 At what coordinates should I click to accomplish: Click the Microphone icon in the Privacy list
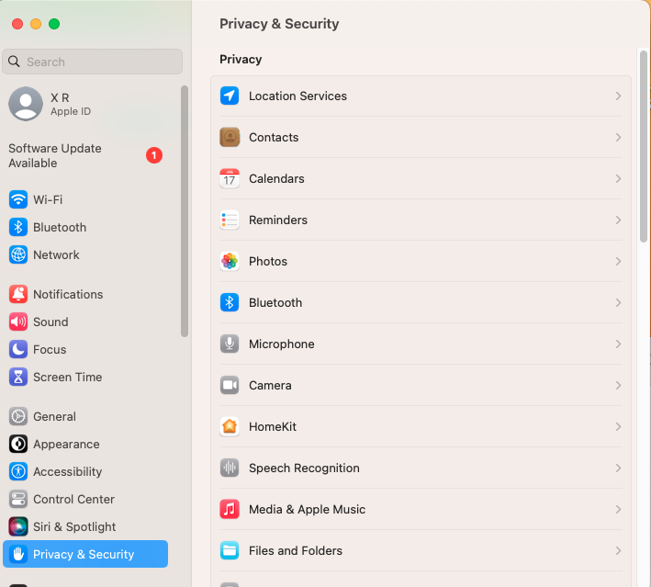pyautogui.click(x=230, y=344)
